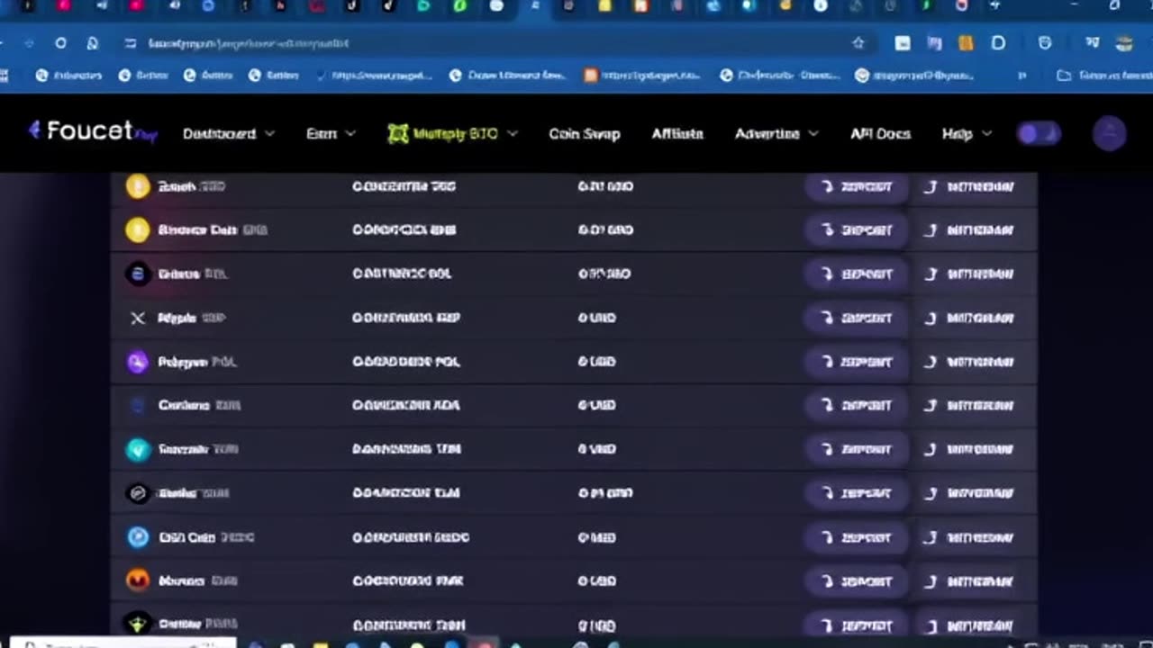The image size is (1153, 648).
Task: Click Deposit in the Solana row
Action: 856,274
